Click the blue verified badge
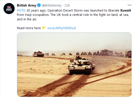 39,5
